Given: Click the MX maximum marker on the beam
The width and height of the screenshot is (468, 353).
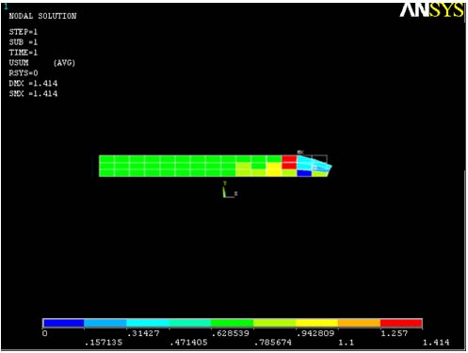Looking at the screenshot, I should click(300, 152).
